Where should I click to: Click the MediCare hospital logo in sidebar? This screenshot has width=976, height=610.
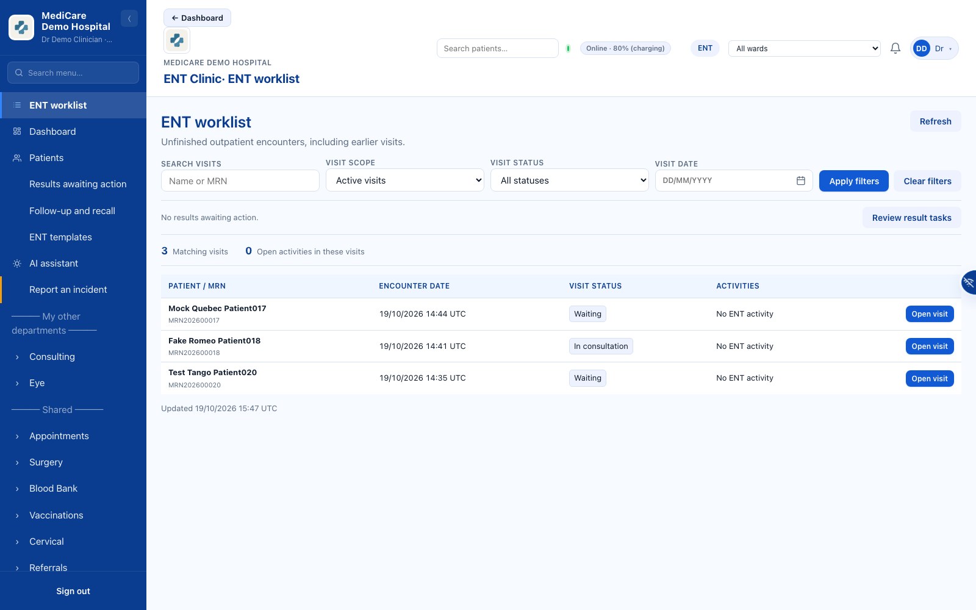point(21,27)
